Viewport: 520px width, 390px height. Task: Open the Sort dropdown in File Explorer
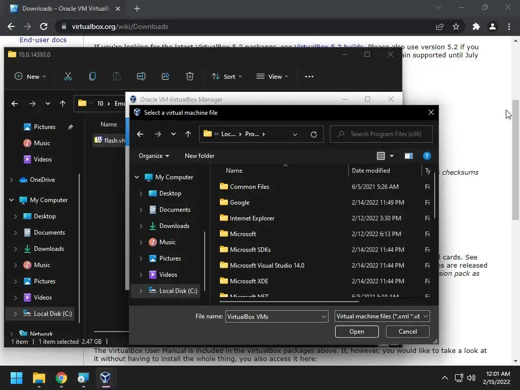pyautogui.click(x=227, y=77)
